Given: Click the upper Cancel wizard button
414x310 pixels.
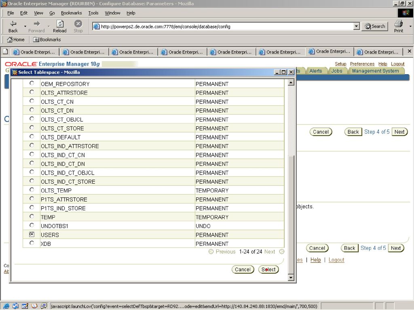Looking at the screenshot, I should [x=321, y=132].
